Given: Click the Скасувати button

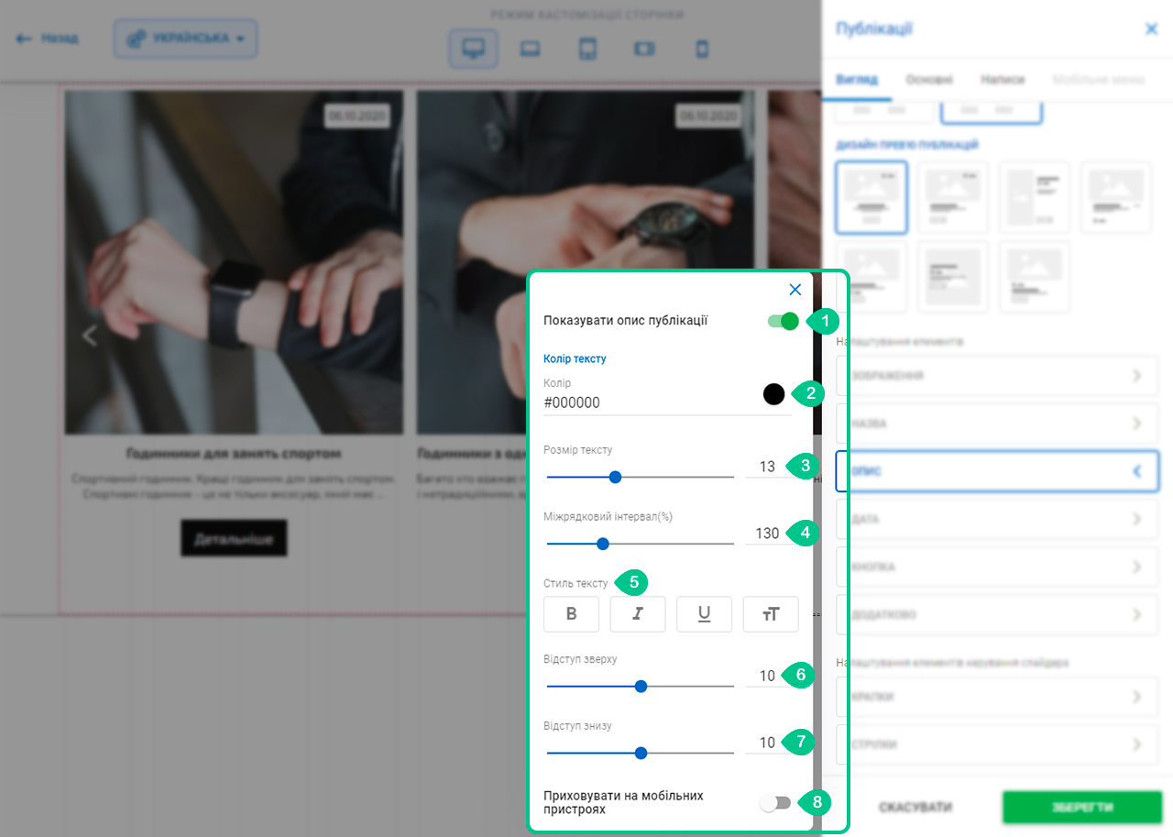Looking at the screenshot, I should [915, 808].
